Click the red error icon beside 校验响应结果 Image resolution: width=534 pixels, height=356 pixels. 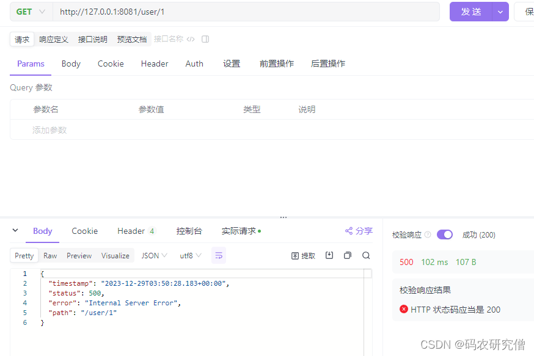(403, 308)
